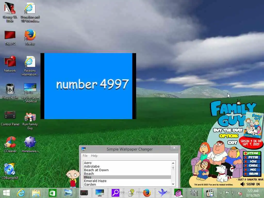Click Simple Wallpaper Changer title bar icon
264x198 pixels.
click(x=84, y=149)
